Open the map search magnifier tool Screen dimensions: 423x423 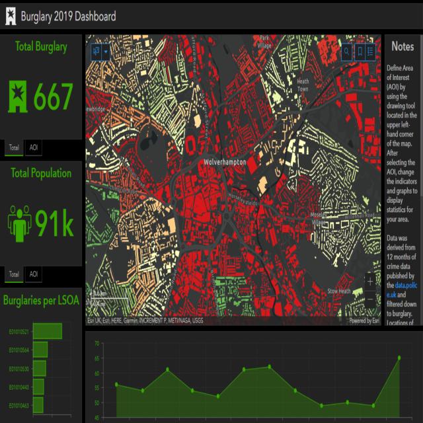click(347, 51)
